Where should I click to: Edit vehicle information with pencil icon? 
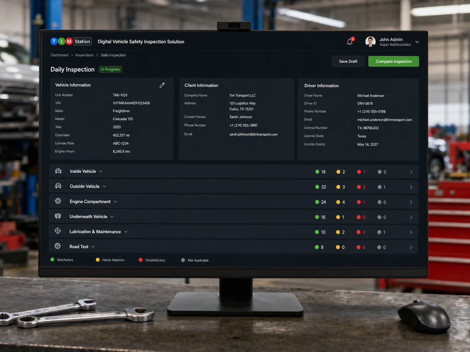pos(162,85)
